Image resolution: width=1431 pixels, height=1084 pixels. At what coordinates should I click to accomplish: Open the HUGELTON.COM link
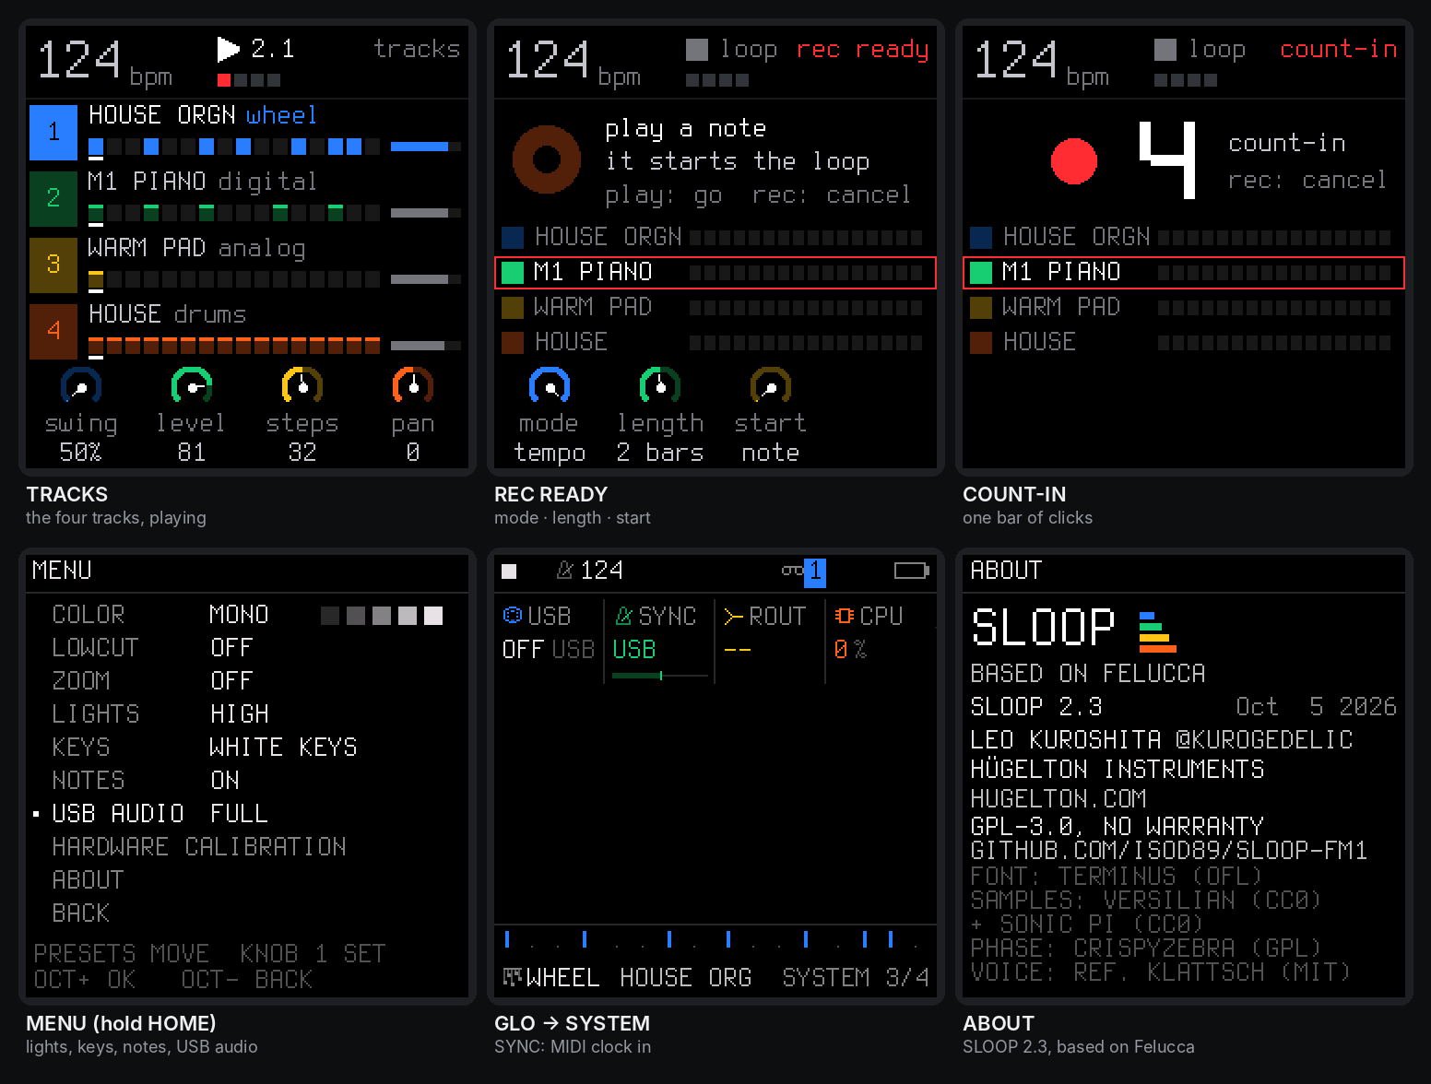point(1058,798)
